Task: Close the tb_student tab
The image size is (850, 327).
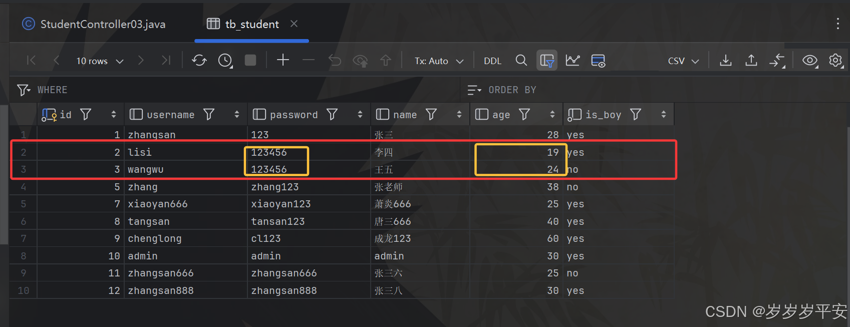Action: [x=294, y=24]
